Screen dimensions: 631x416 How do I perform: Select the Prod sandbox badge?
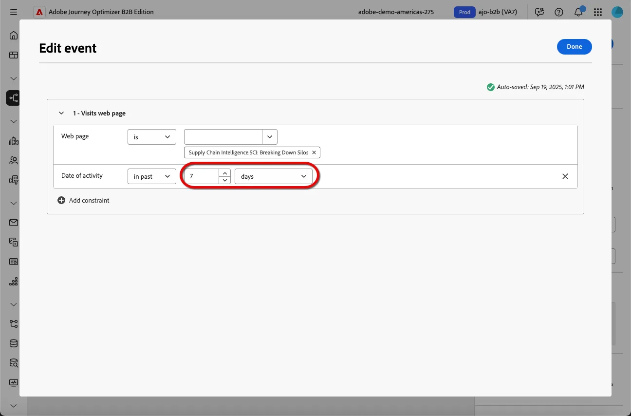465,12
